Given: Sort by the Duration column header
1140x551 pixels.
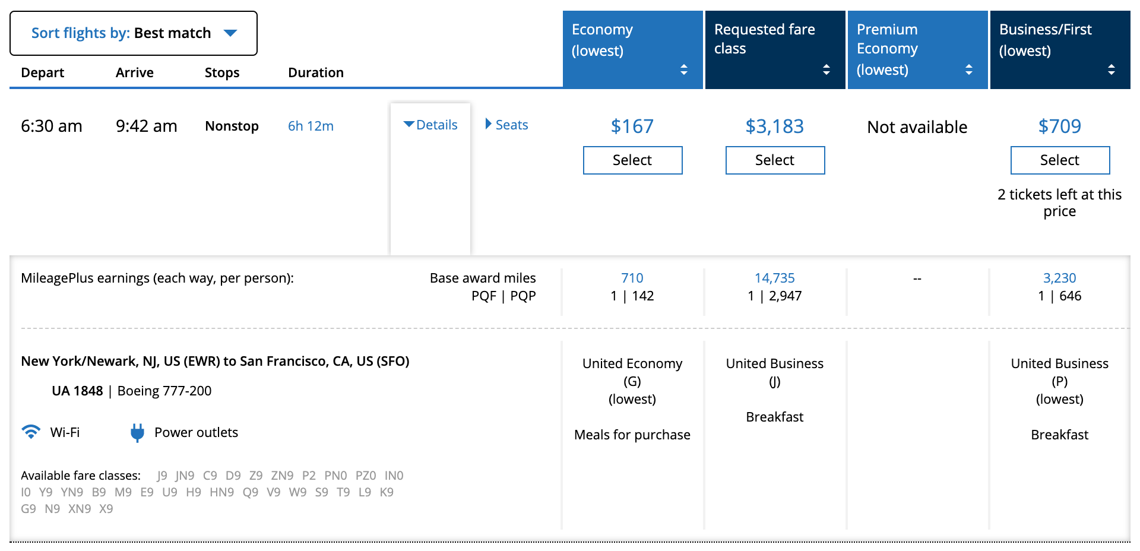Looking at the screenshot, I should (315, 72).
